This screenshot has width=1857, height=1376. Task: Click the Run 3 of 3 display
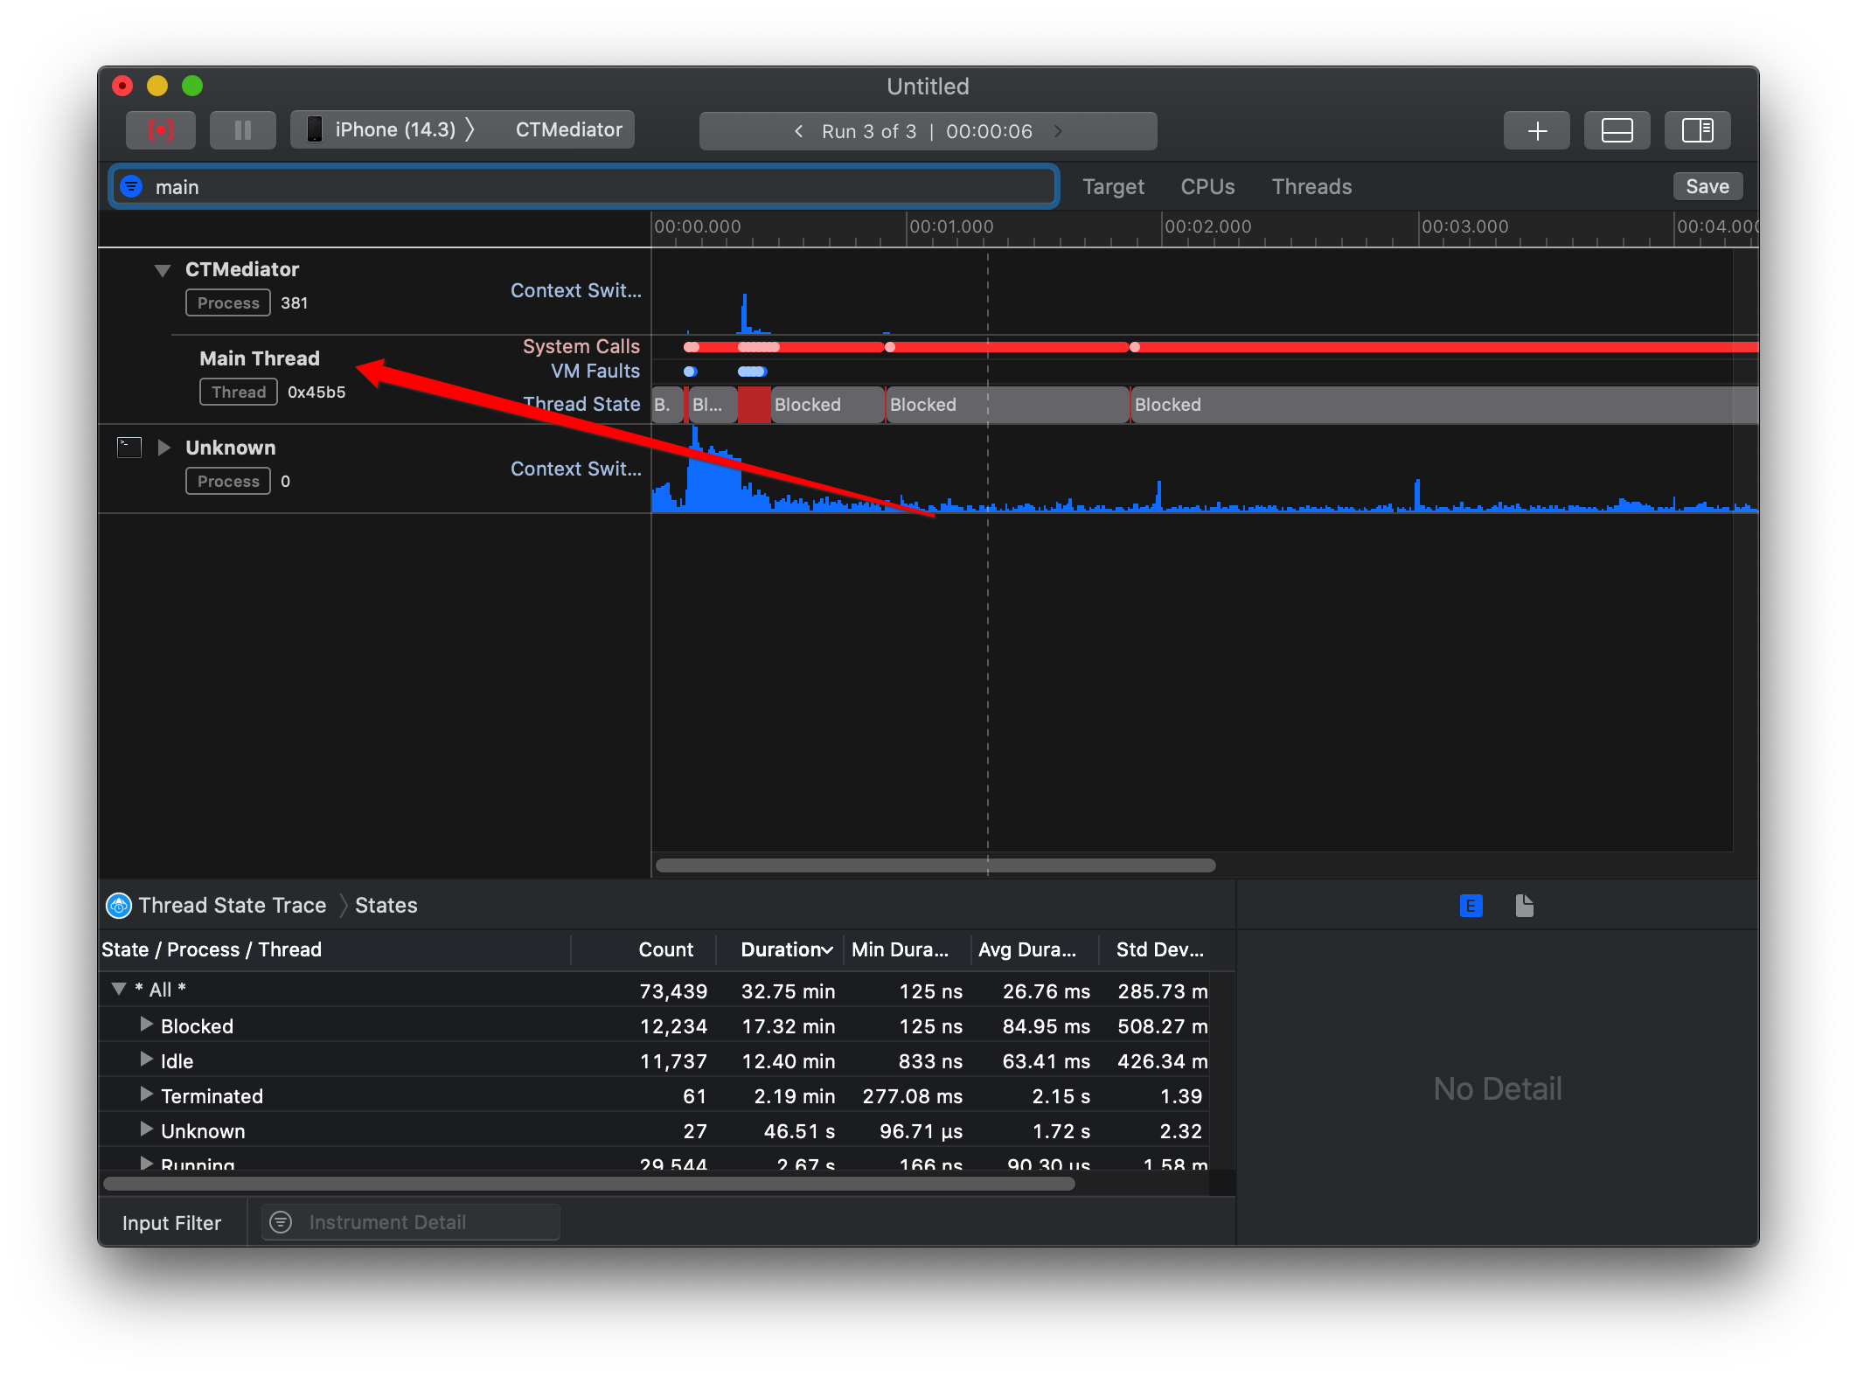click(927, 131)
